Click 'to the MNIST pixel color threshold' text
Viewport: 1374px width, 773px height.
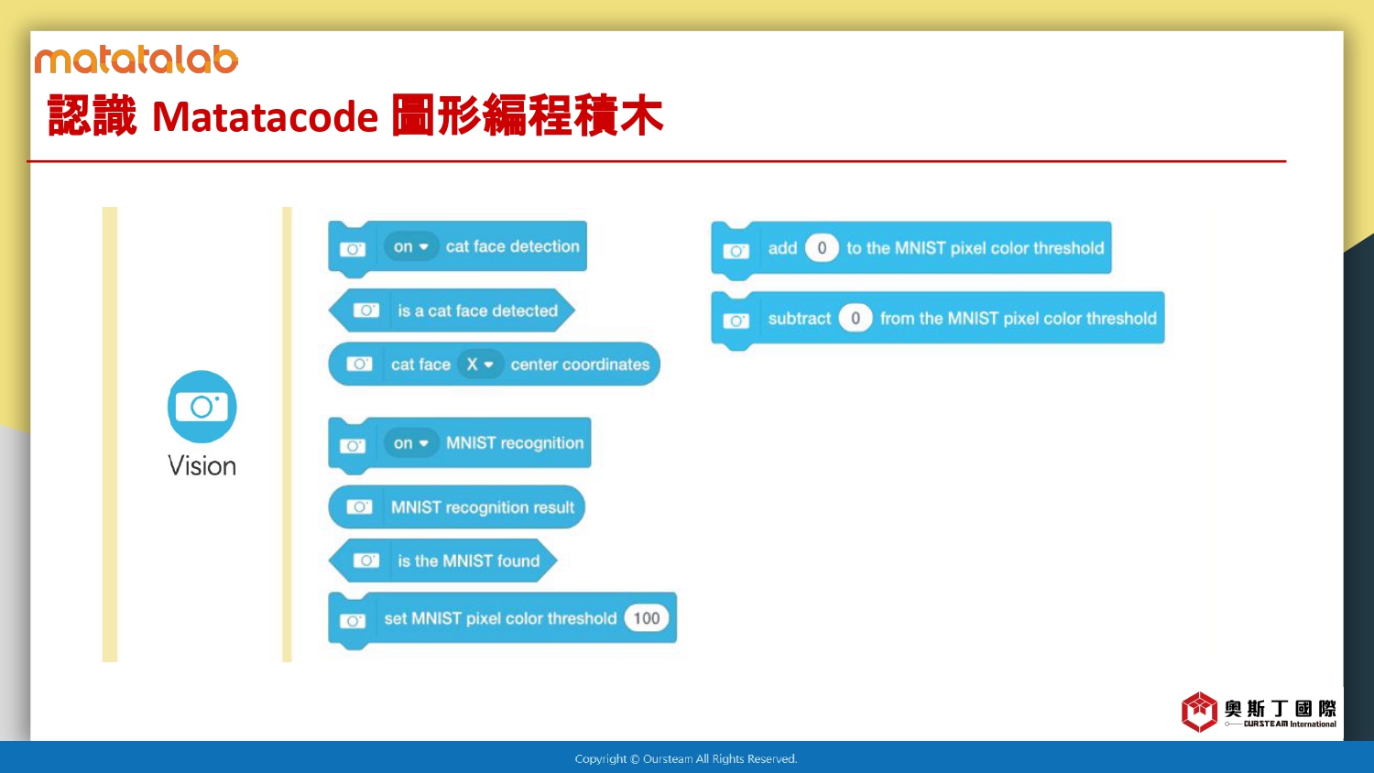coord(976,248)
